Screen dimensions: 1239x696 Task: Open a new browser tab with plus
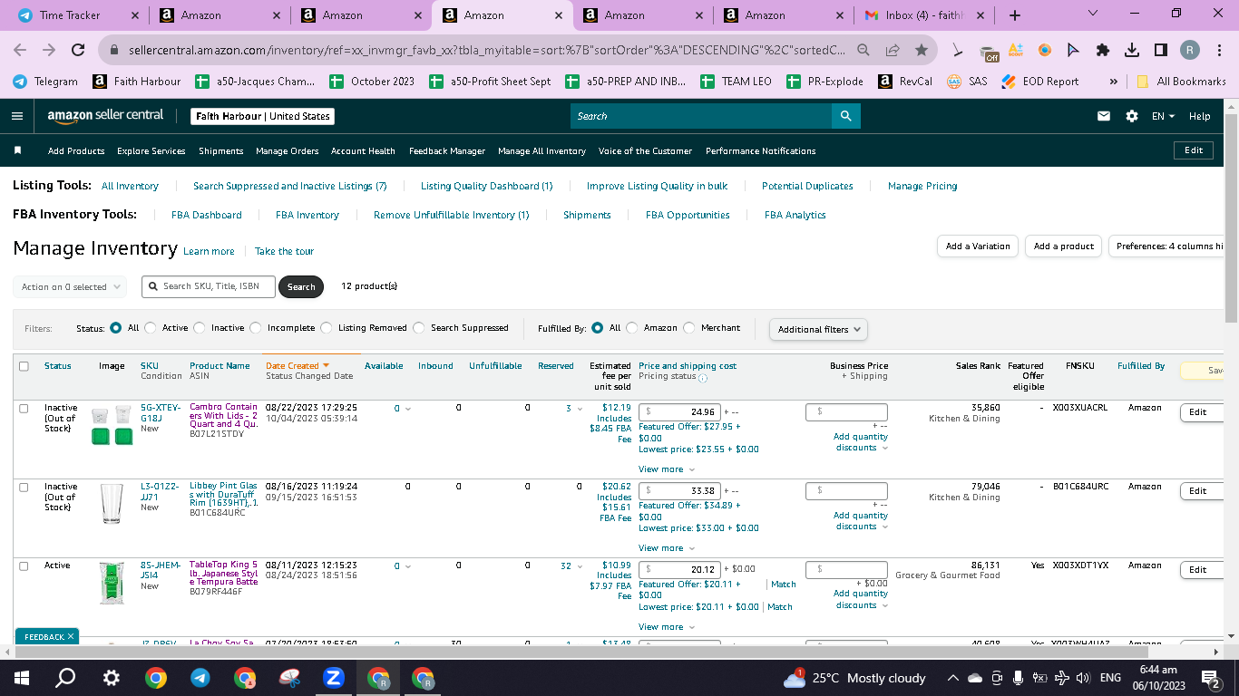1015,15
